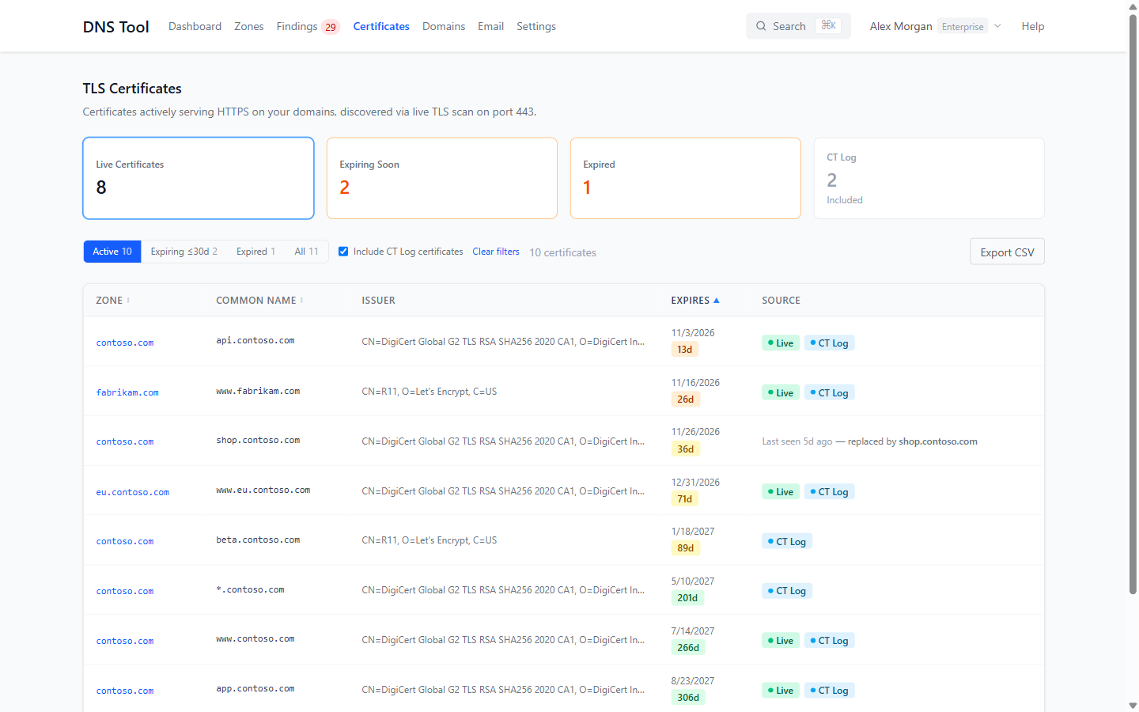
Task: Open the eu.contoso.com zone link
Action: [133, 492]
